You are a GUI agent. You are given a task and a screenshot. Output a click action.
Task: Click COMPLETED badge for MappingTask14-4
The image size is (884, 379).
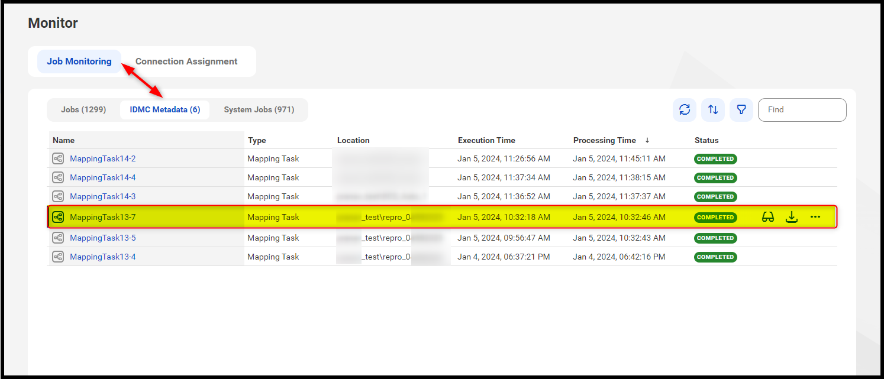pyautogui.click(x=715, y=177)
